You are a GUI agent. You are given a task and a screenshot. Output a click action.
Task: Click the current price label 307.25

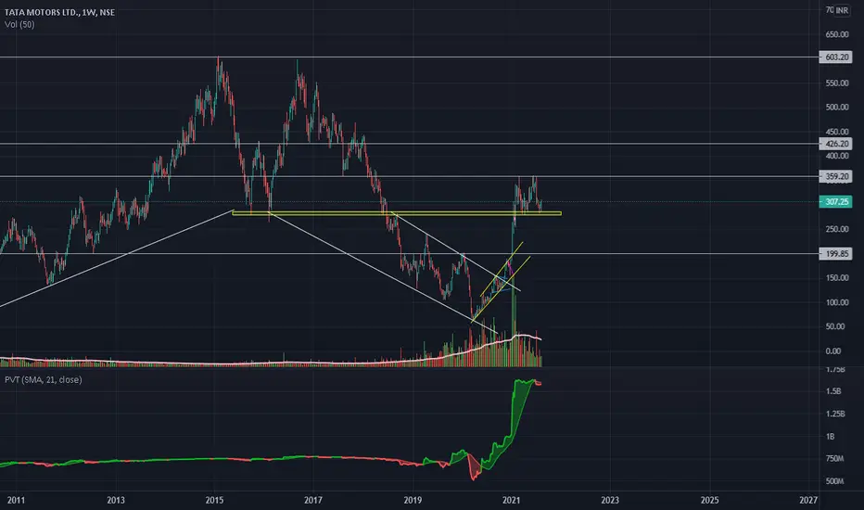pos(836,202)
